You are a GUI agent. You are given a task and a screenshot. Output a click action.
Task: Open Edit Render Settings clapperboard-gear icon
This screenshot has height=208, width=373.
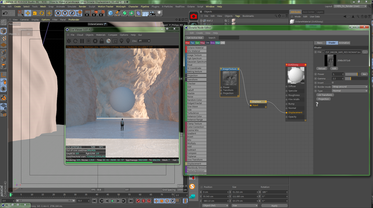point(102,13)
